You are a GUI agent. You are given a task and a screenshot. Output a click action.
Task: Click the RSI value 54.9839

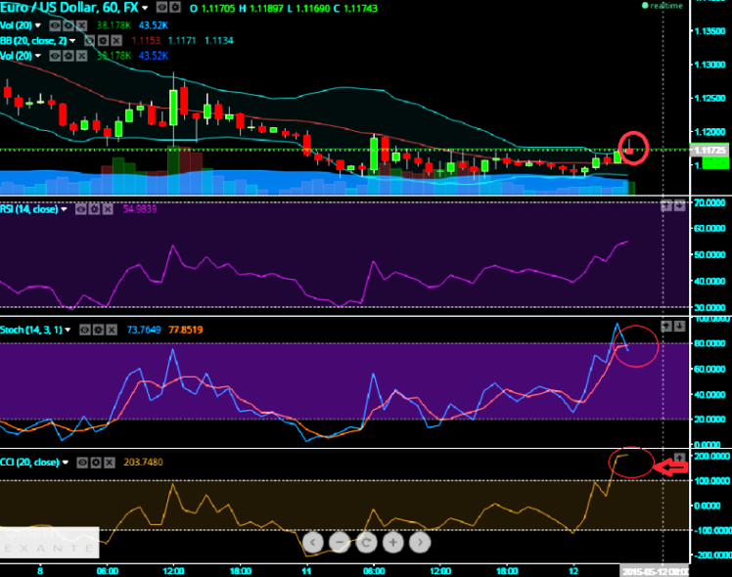tap(140, 209)
